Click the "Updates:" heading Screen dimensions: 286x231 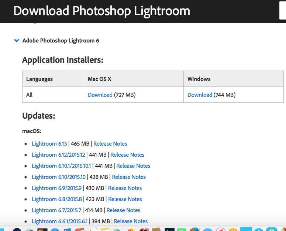39,116
